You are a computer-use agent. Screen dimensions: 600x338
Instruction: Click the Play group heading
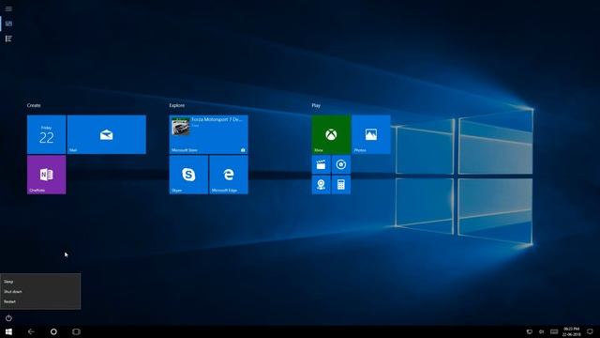click(x=316, y=105)
